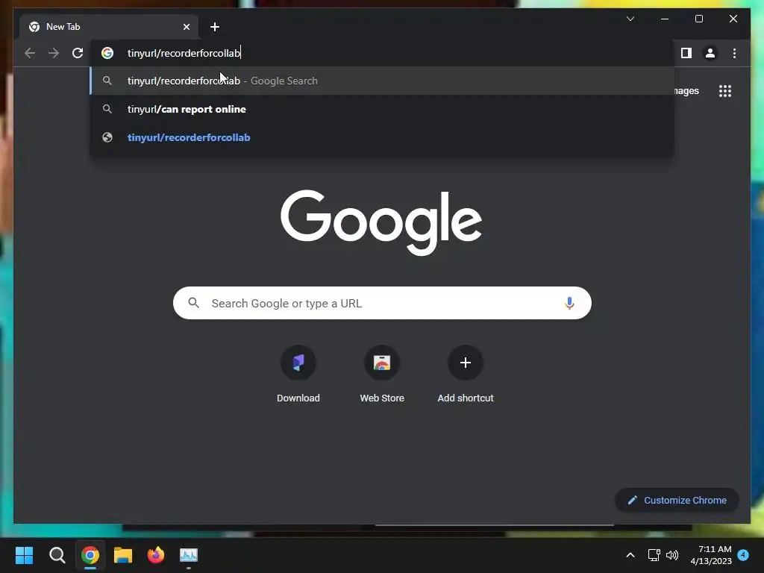Open the Google apps grid
Viewport: 764px width, 573px height.
[x=725, y=91]
